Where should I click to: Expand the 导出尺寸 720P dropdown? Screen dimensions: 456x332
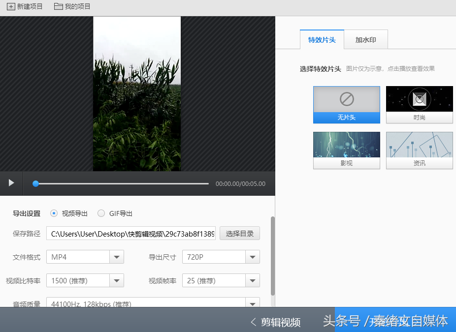point(252,257)
